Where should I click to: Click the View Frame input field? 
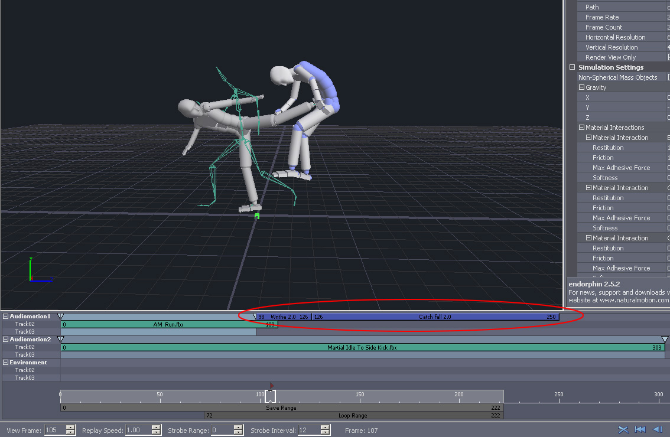[55, 430]
